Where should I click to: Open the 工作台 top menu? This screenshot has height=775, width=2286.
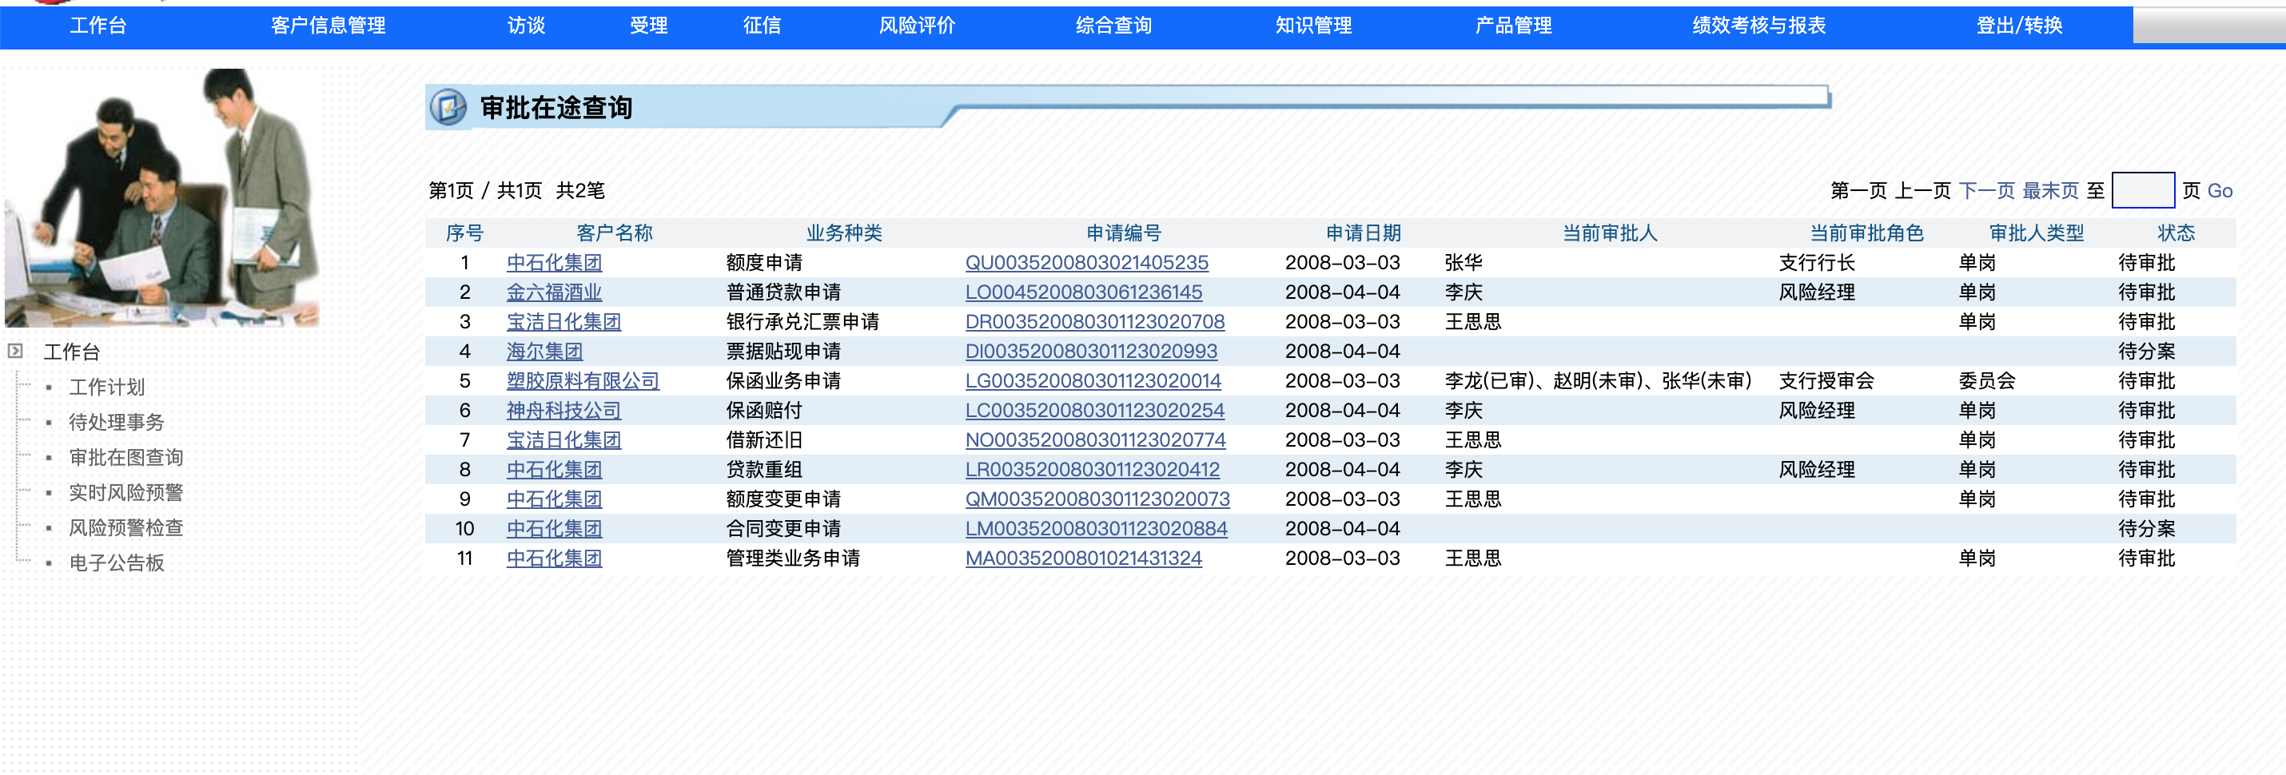point(98,26)
